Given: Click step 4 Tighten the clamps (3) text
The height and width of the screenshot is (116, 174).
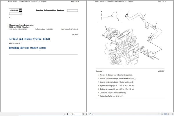Looking at the screenshot, I should [117, 86].
